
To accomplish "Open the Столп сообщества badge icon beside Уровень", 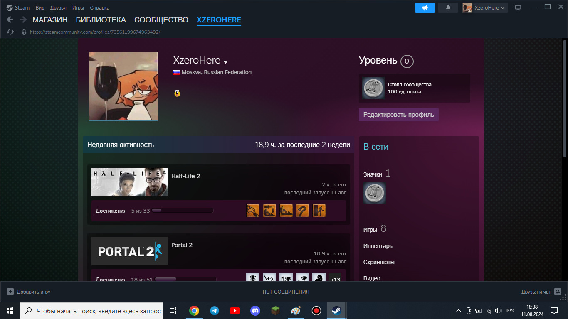I will pyautogui.click(x=373, y=88).
